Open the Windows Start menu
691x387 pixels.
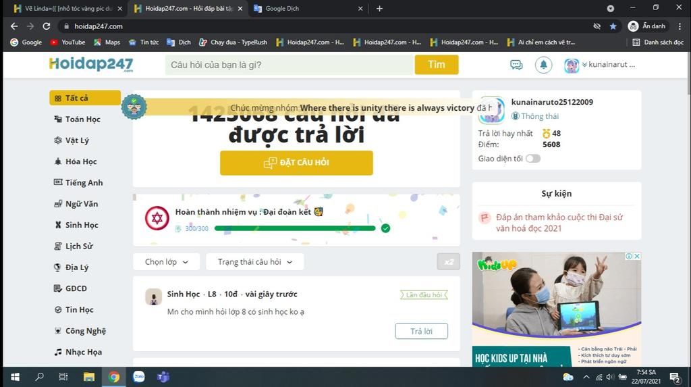(15, 377)
